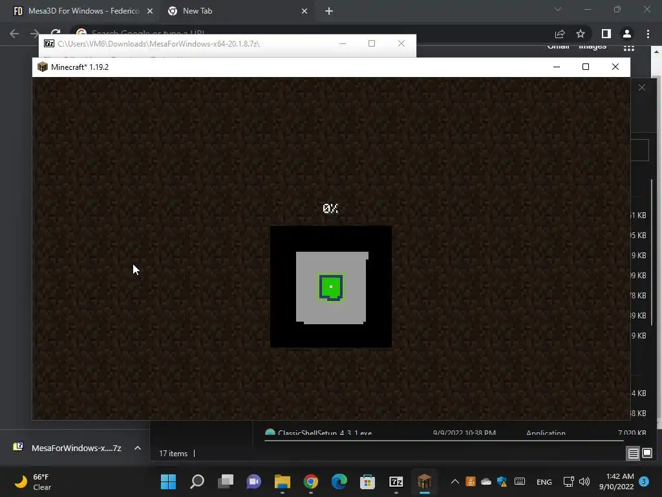Viewport: 662px width, 497px height.
Task: Click the 0% loading text
Action: (x=330, y=208)
